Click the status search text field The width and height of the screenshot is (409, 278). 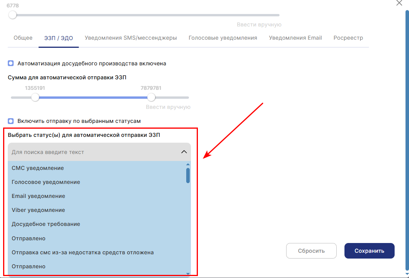[x=93, y=152]
